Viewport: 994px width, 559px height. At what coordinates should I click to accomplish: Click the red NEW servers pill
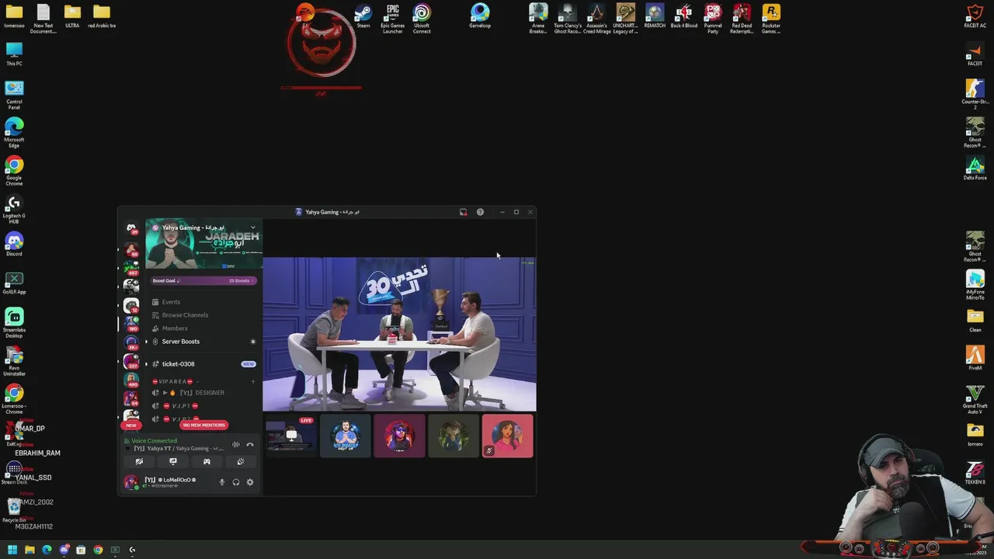(131, 425)
